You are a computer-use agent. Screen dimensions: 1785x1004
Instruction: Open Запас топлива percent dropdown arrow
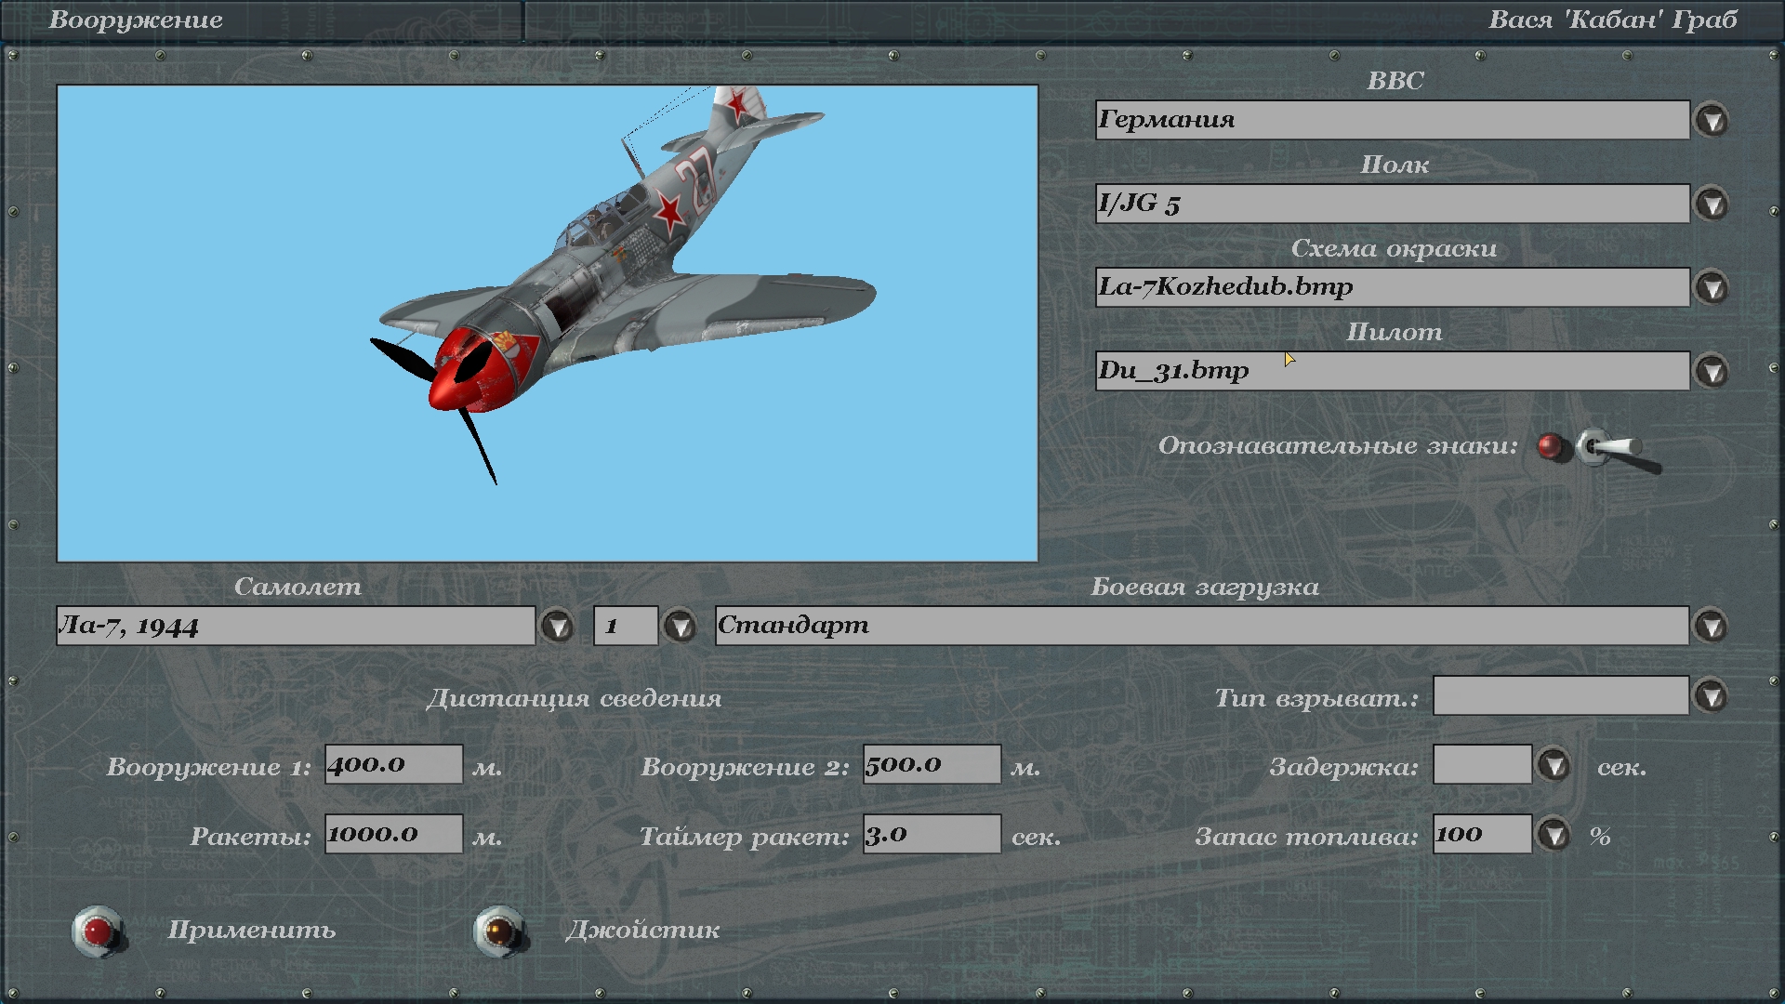1554,835
